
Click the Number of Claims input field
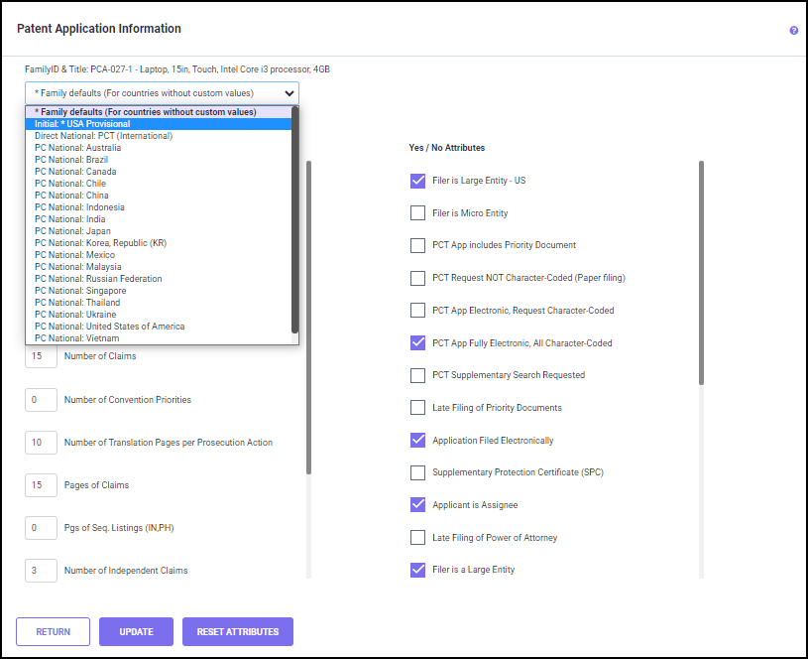coord(41,356)
